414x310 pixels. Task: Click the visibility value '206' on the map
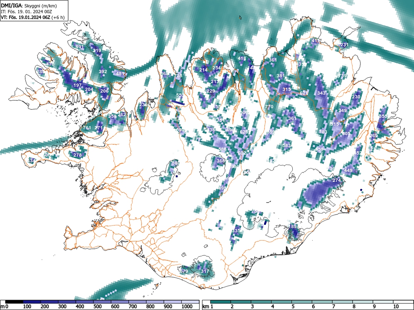click(105, 91)
